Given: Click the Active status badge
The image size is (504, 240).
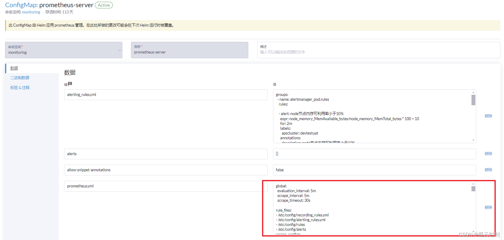Looking at the screenshot, I should [104, 5].
